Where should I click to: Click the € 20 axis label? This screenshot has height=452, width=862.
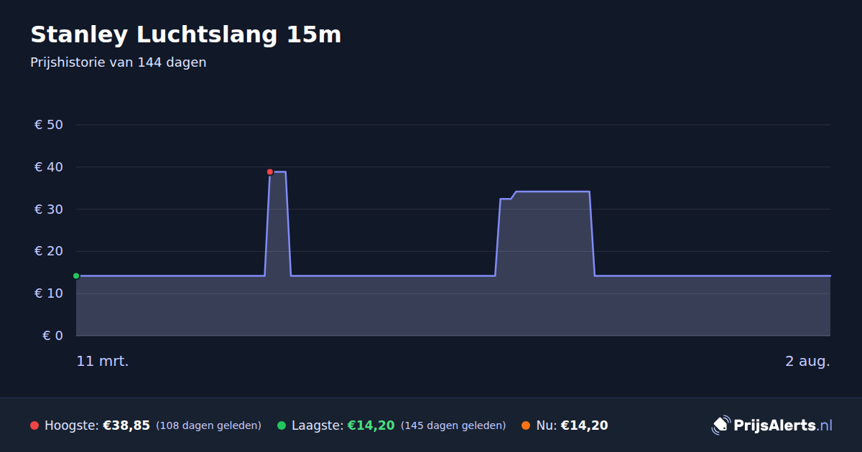coord(49,251)
